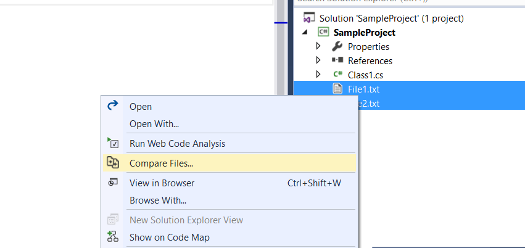Choose Browse With... menu entry

pos(229,200)
